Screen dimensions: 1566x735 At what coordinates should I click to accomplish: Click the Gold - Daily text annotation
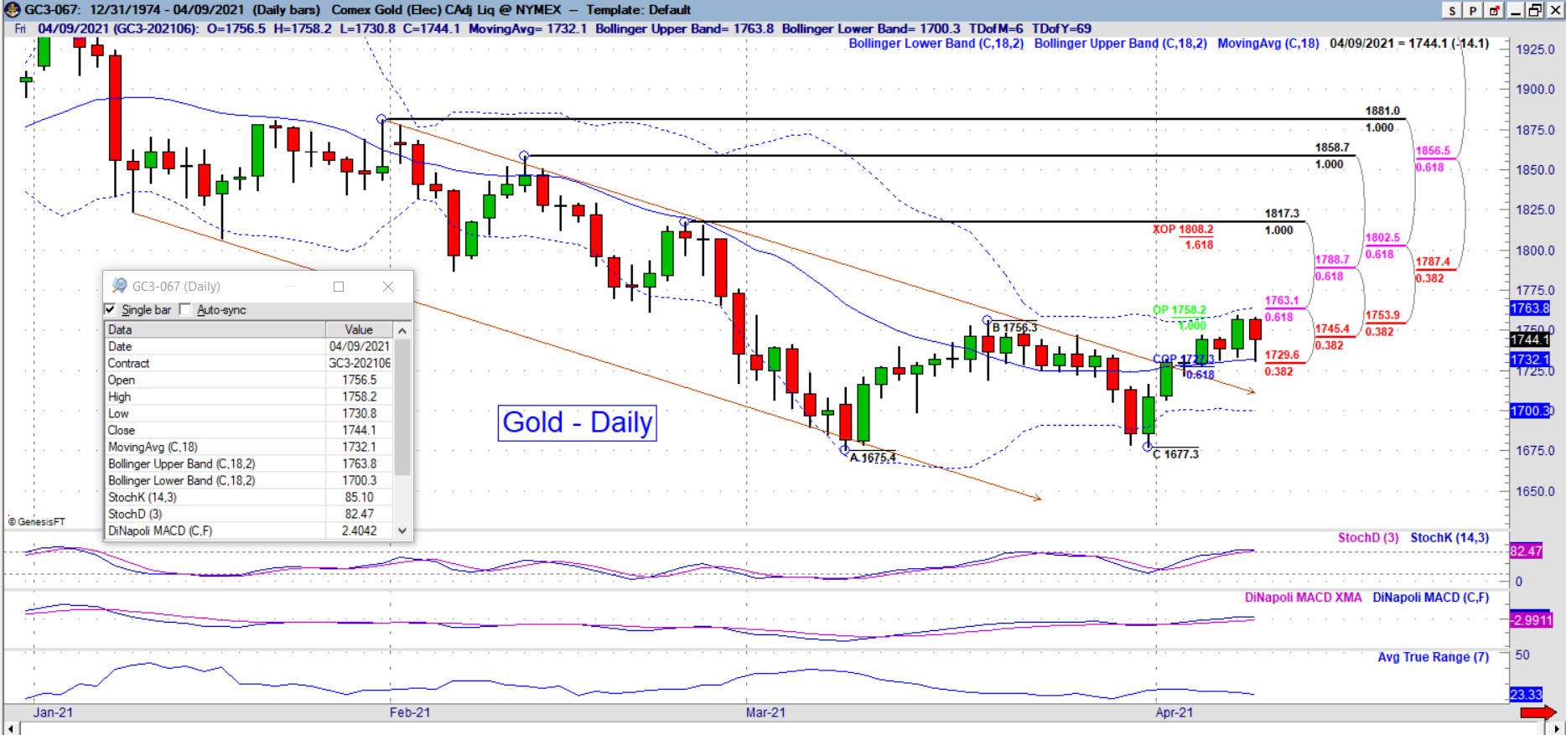point(577,422)
